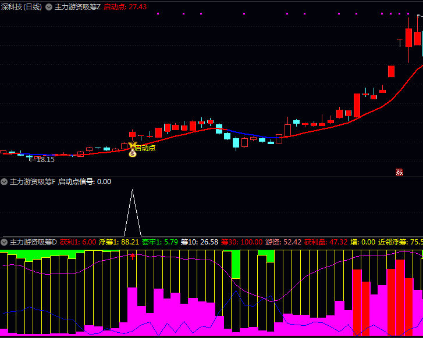
Task: Click the 深科技(日线) stock title
Action: (22, 6)
